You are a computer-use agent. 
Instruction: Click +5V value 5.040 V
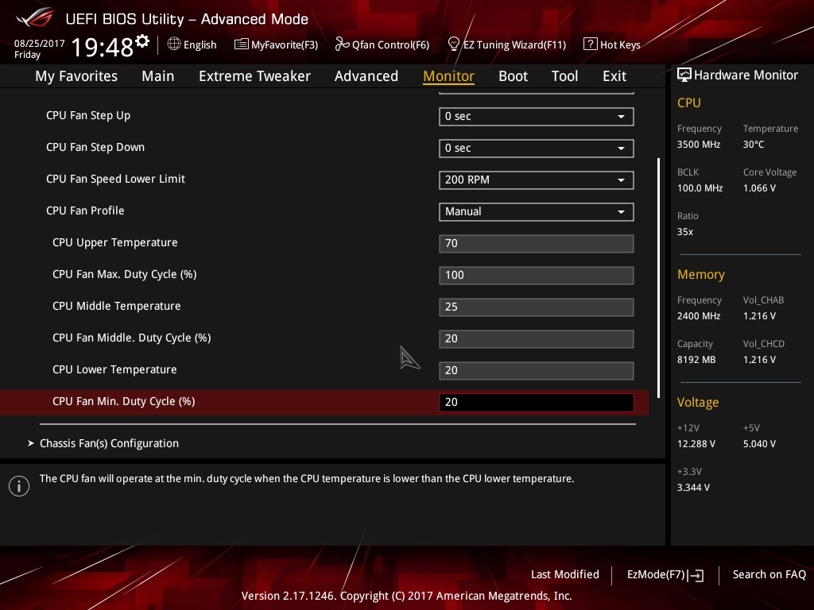pos(759,444)
